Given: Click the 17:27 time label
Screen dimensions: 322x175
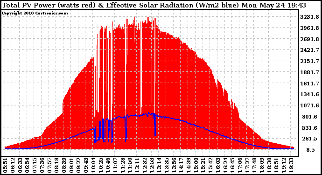Looking at the screenshot, I should [x=247, y=165].
